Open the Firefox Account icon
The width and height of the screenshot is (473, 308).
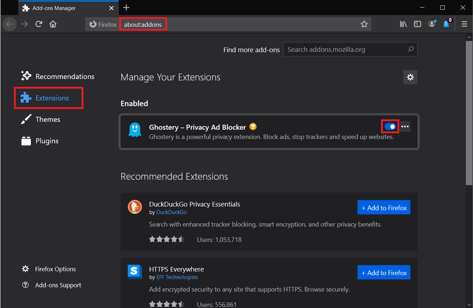[432, 24]
